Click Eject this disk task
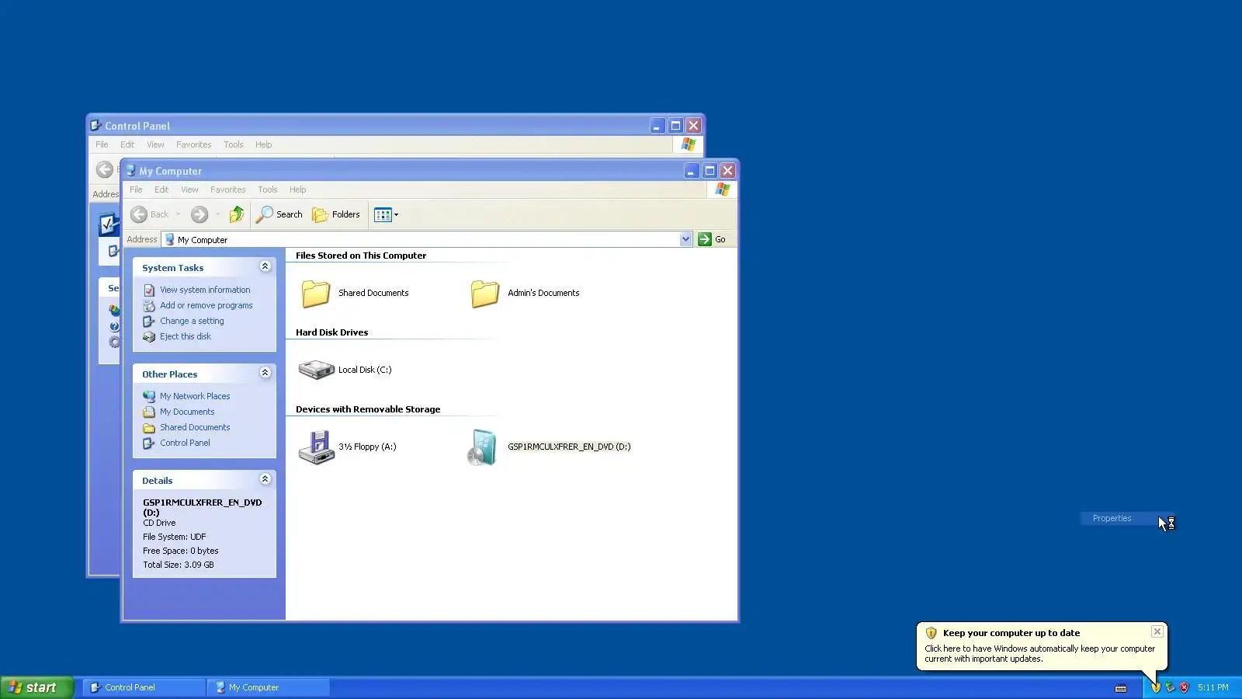 tap(186, 336)
